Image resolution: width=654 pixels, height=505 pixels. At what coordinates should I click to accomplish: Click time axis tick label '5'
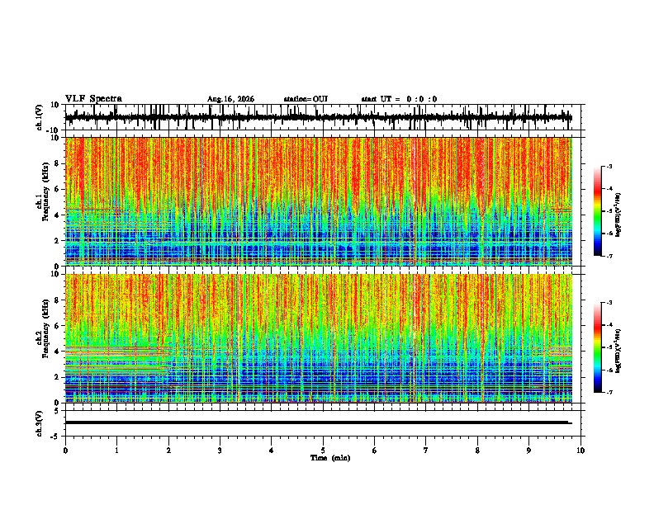pos(323,451)
